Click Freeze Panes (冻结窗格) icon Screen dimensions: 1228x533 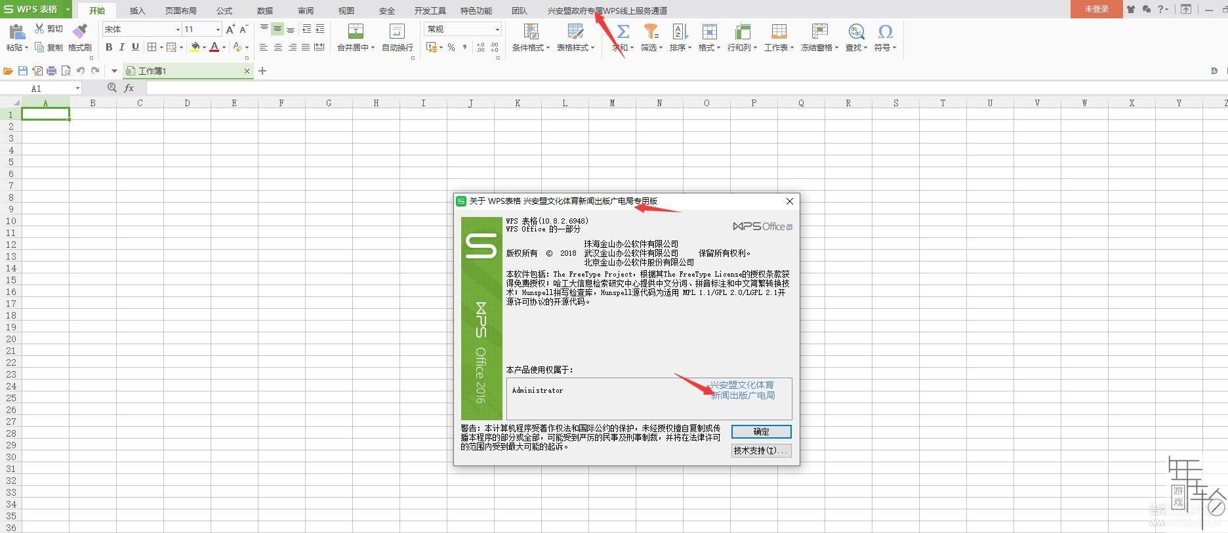tap(819, 31)
